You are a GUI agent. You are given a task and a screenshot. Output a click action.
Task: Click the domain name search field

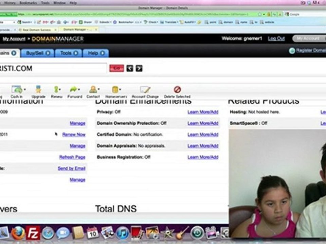[53, 68]
